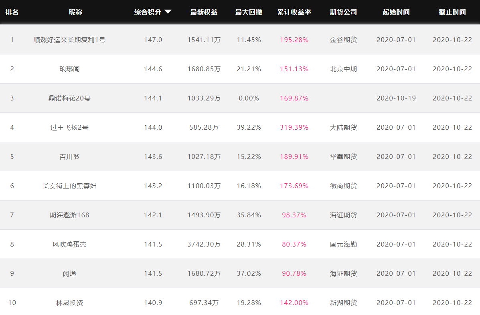Click the 最大回撤 column header

pos(249,12)
